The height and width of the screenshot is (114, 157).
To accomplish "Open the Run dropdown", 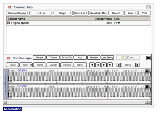I will (131, 13).
